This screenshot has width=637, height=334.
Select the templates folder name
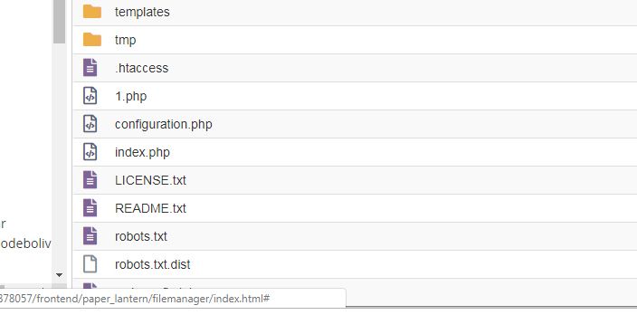[142, 12]
